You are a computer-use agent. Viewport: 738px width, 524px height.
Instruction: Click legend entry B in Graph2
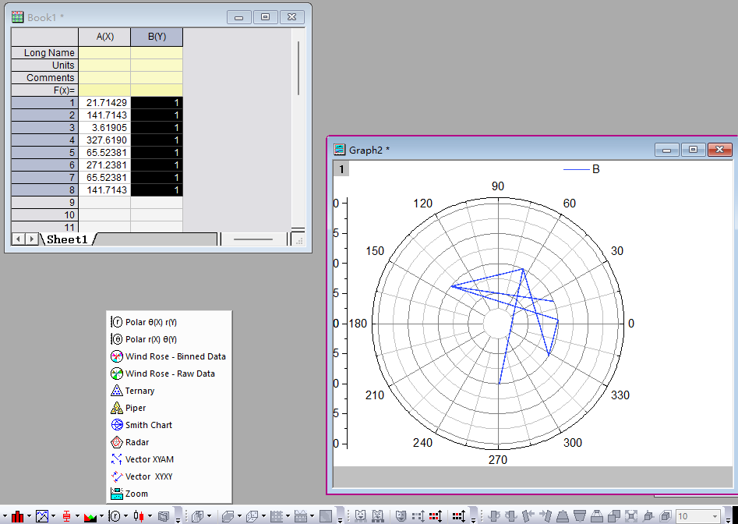(x=581, y=169)
